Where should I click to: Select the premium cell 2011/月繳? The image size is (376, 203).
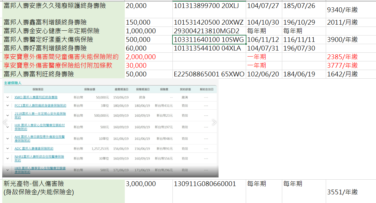(x=351, y=22)
